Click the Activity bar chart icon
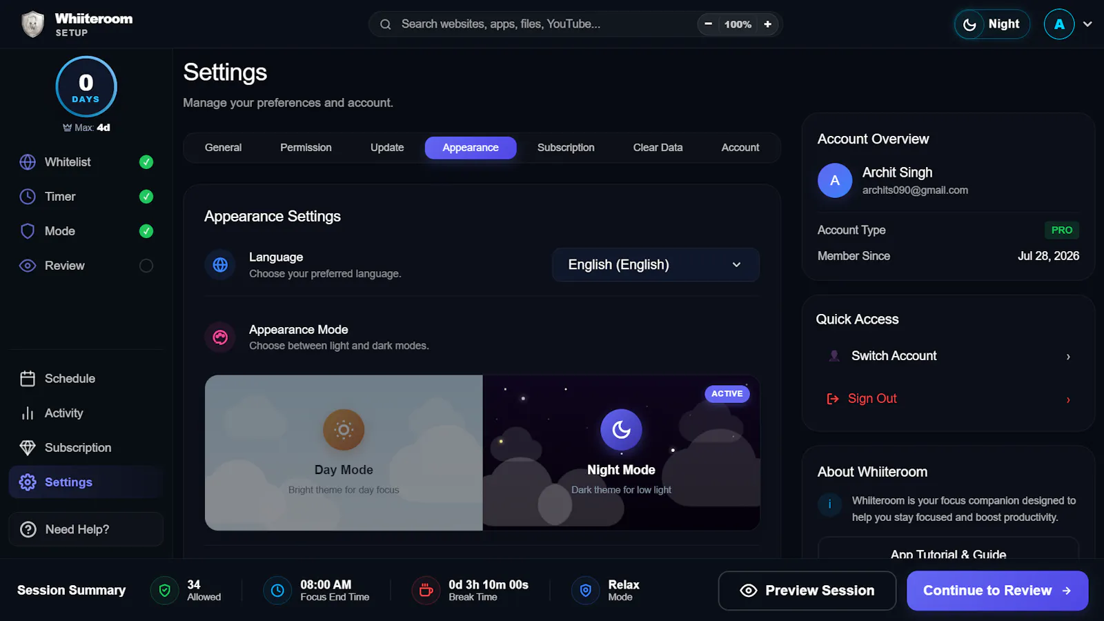Screen dimensions: 1104x621 point(28,413)
